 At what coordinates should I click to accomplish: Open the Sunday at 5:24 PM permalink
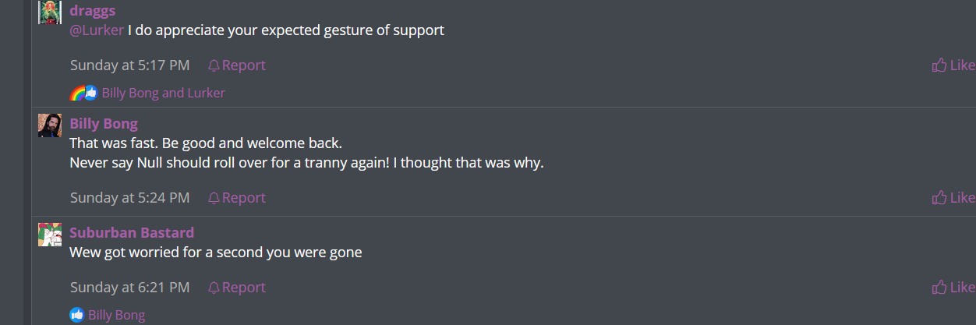click(129, 198)
